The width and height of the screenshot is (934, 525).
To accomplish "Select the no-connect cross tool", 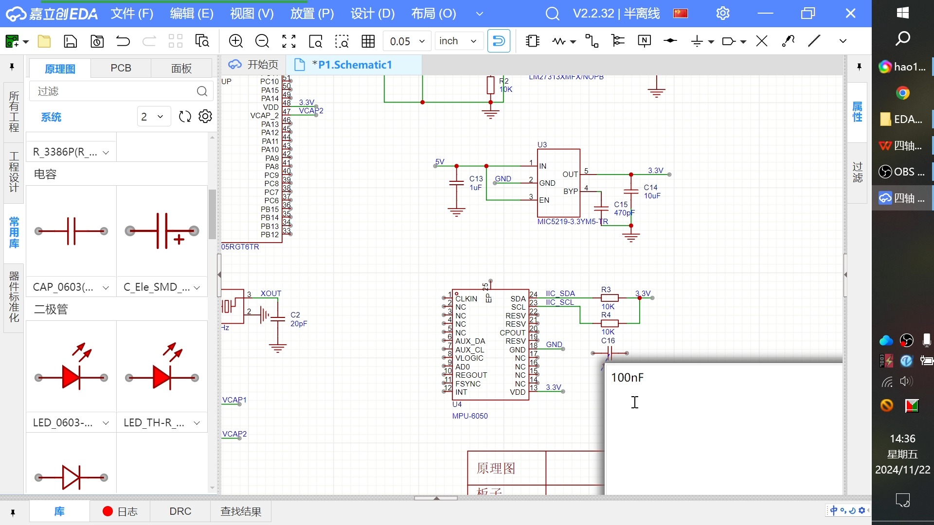I will (x=763, y=41).
